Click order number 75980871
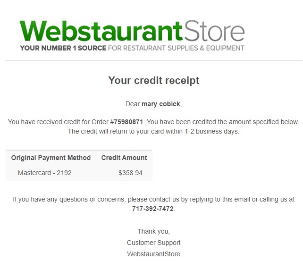This screenshot has width=303, height=261. click(128, 122)
